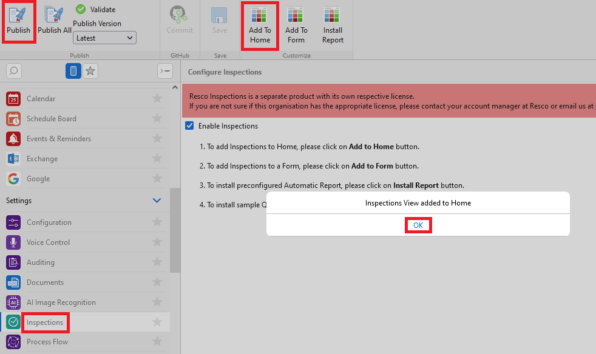Select Process Flow in sidebar

click(x=47, y=342)
